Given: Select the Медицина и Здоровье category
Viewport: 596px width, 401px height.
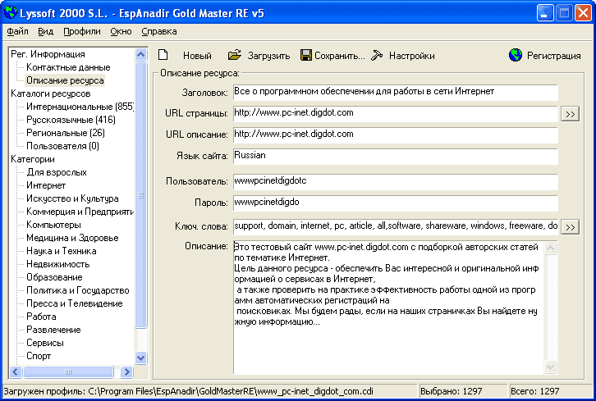Looking at the screenshot, I should [x=72, y=238].
